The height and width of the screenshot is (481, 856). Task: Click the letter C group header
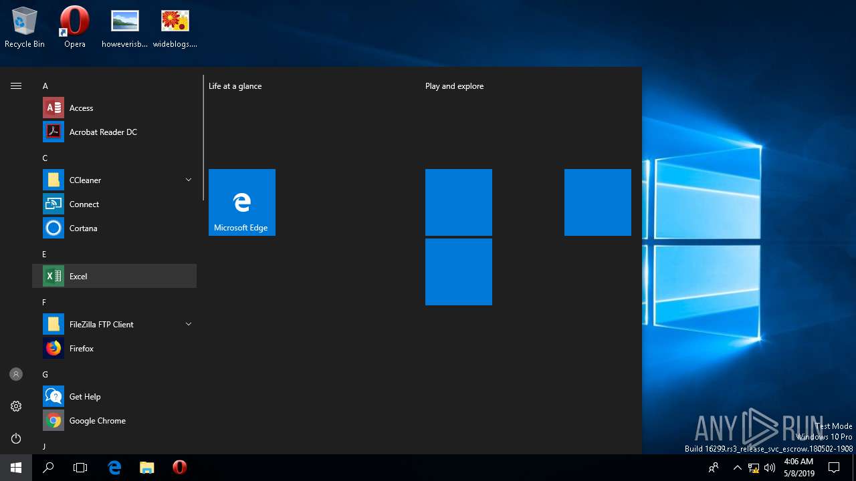click(x=45, y=158)
